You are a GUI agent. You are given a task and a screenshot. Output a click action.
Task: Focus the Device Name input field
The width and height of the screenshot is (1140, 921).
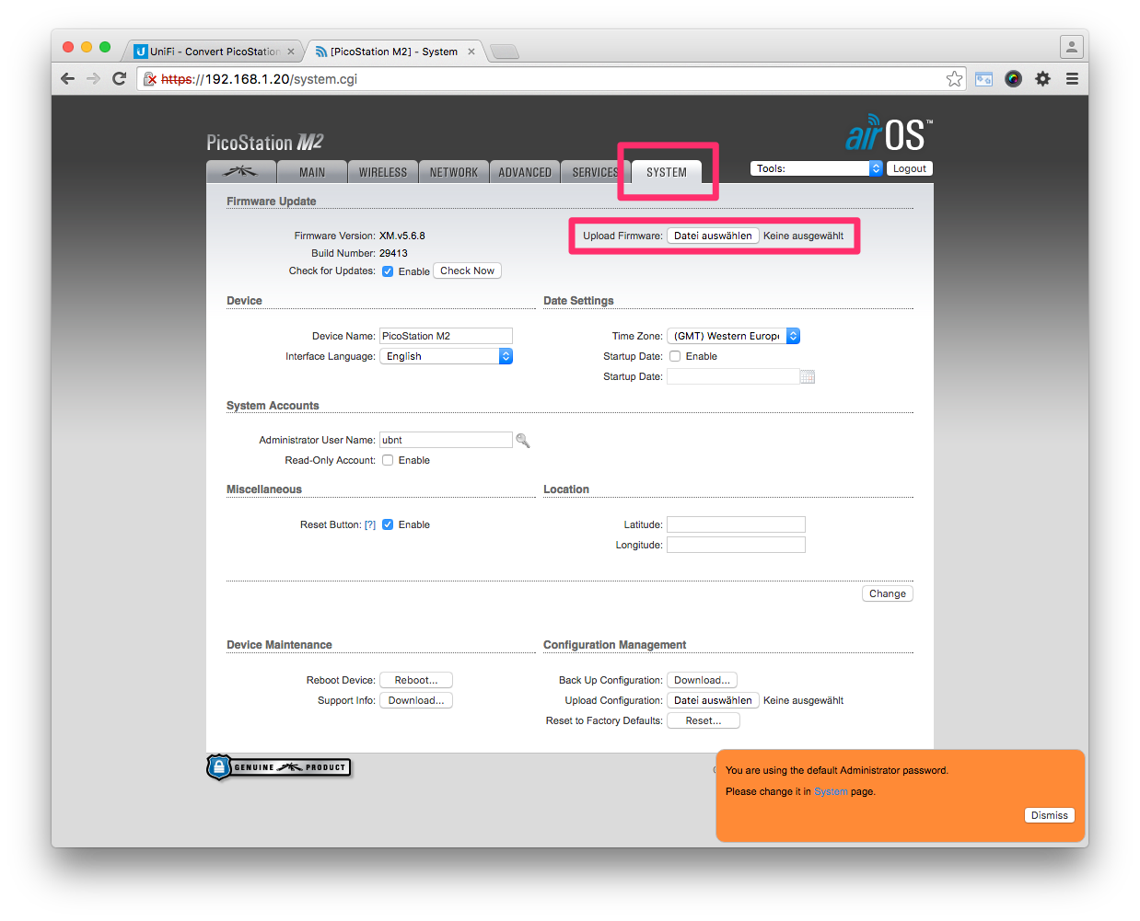tap(446, 336)
